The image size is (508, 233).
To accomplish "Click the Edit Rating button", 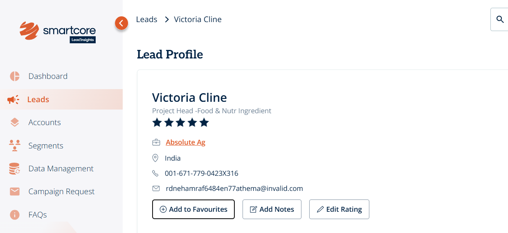I will pos(339,209).
